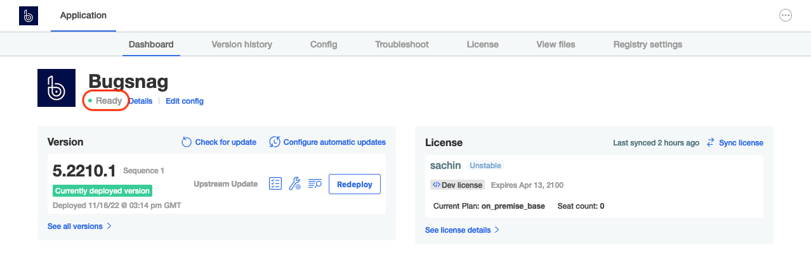Open Configure automatic updates

tap(334, 142)
